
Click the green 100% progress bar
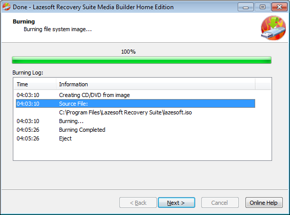coord(142,60)
